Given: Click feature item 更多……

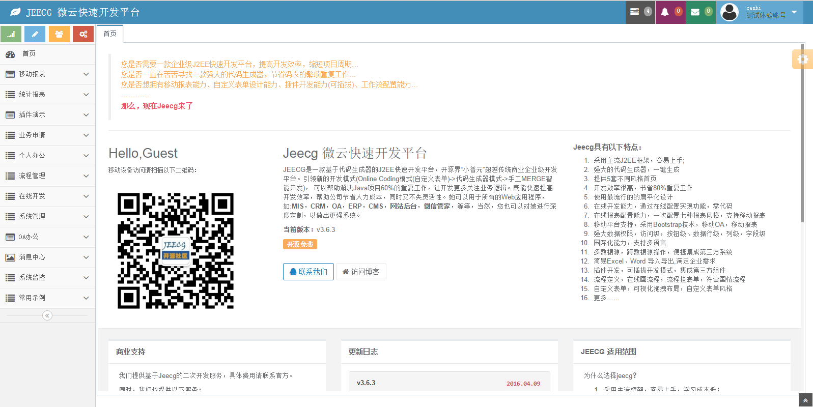Looking at the screenshot, I should (x=606, y=298).
